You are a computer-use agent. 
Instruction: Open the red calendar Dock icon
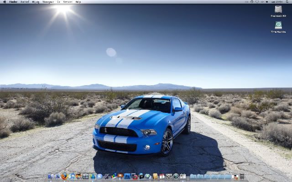tap(162, 176)
